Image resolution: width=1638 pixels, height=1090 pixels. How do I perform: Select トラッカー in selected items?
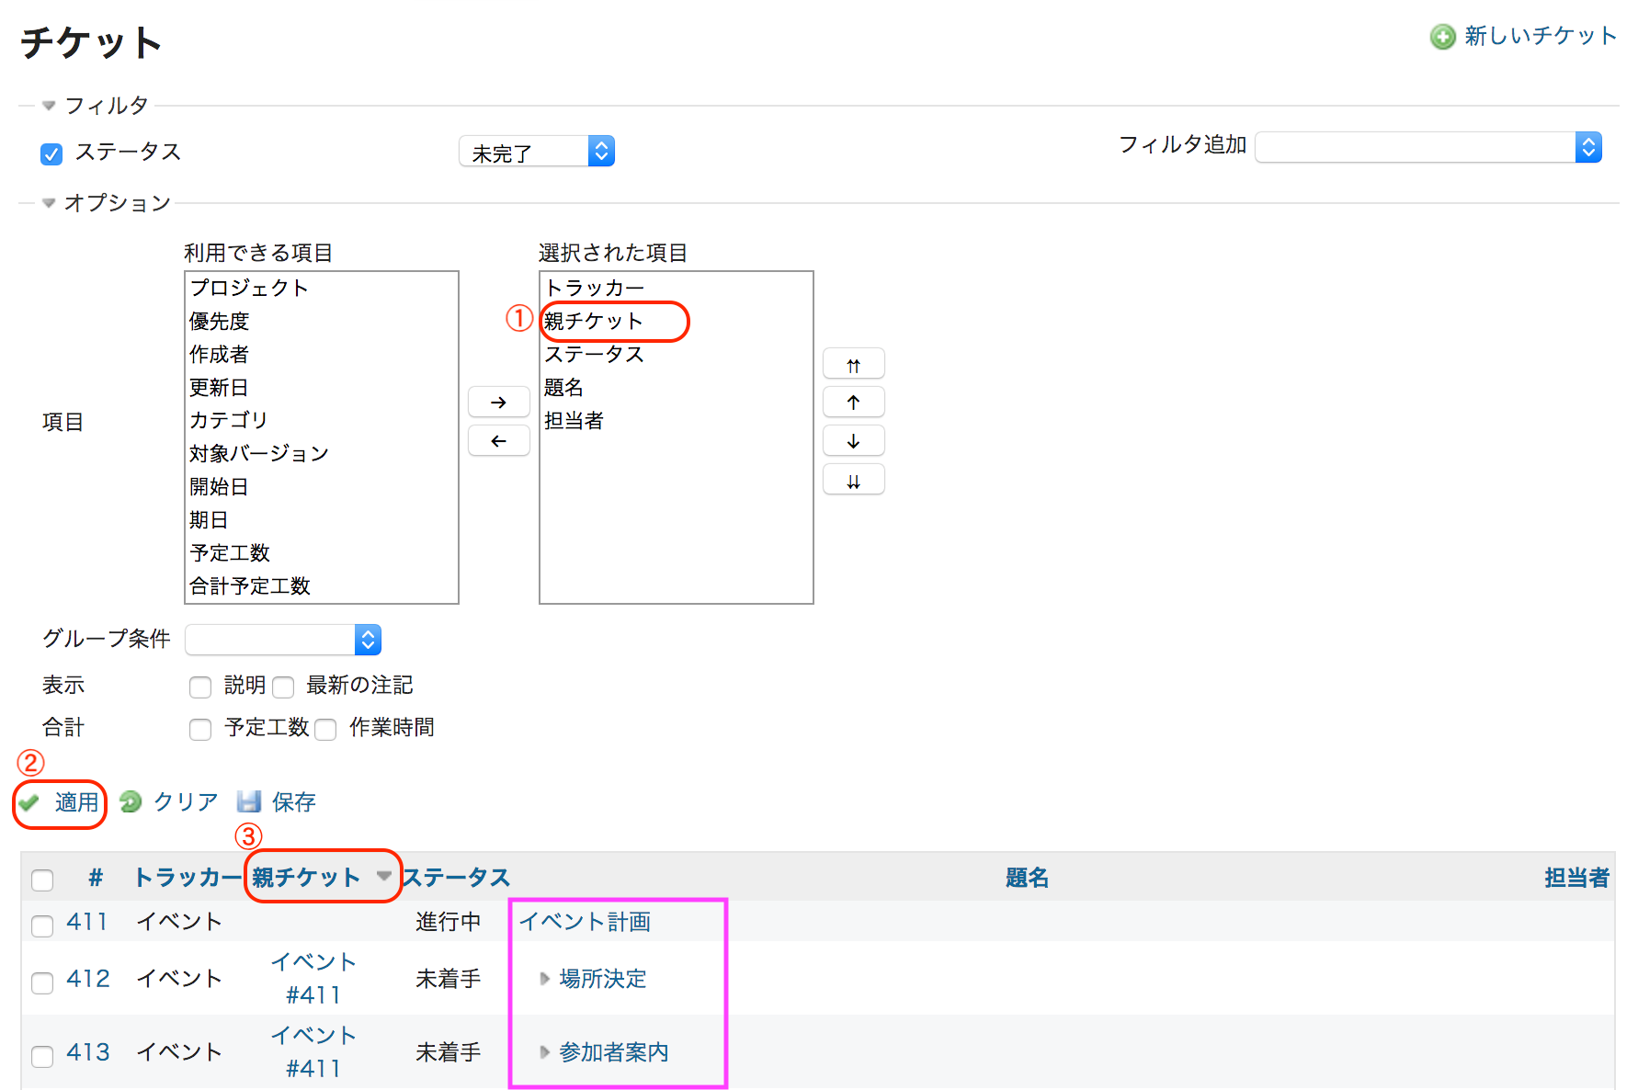(x=676, y=288)
